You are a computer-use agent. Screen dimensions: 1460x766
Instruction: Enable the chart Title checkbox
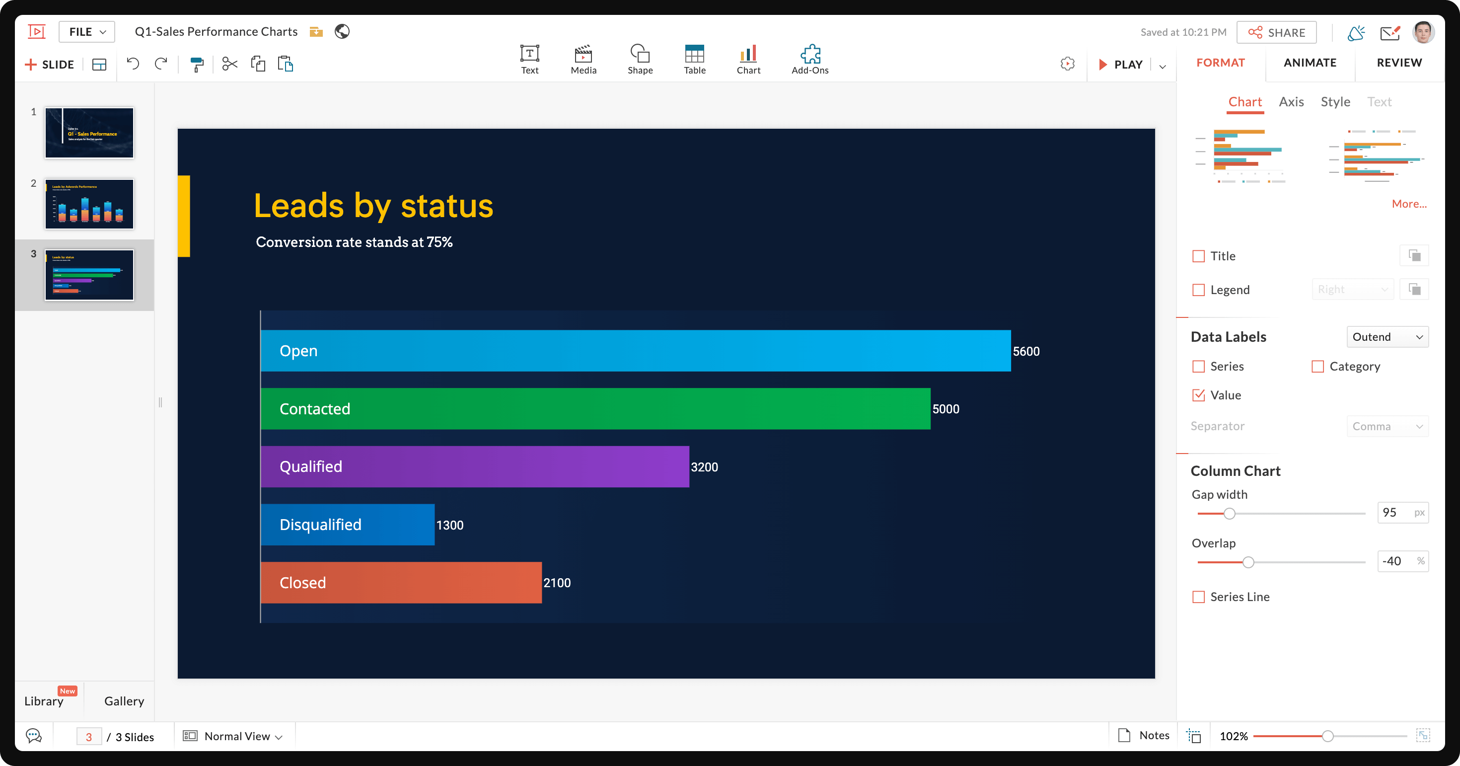(x=1199, y=256)
